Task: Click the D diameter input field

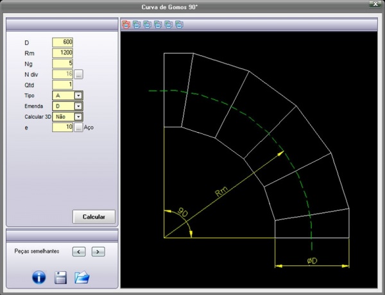Action: pos(63,42)
